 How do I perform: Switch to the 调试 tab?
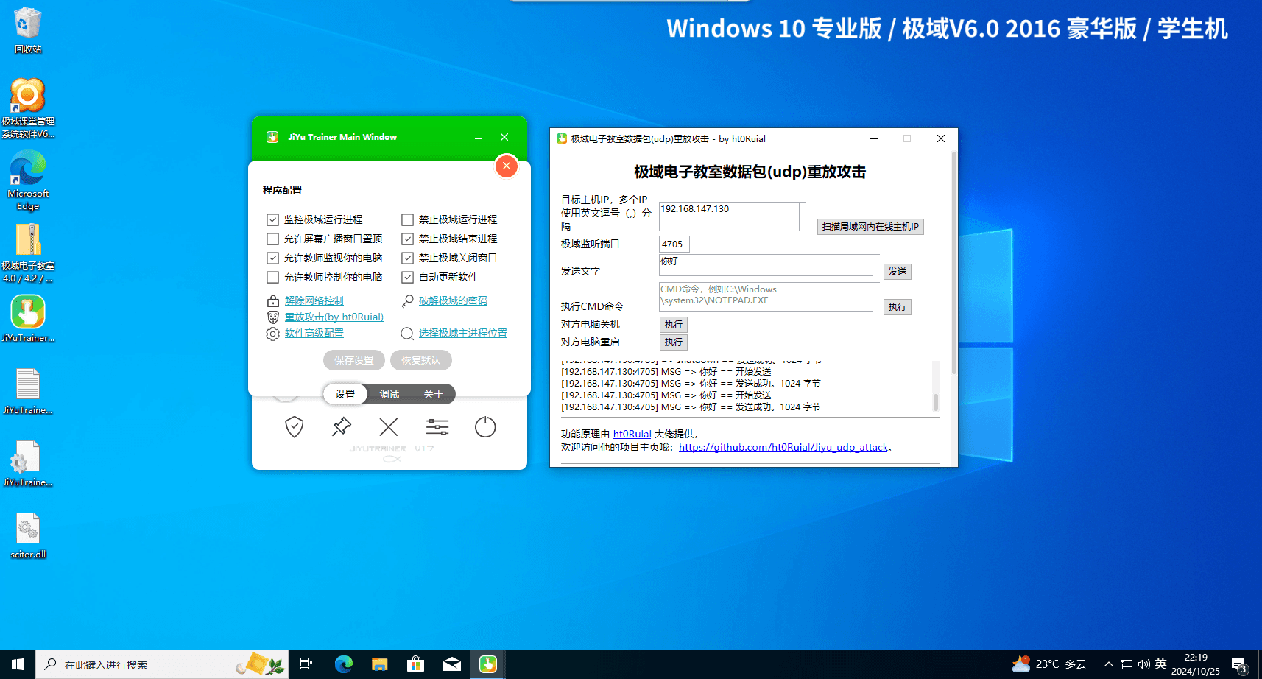coord(389,394)
